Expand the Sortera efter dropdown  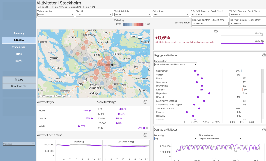(x=176, y=64)
